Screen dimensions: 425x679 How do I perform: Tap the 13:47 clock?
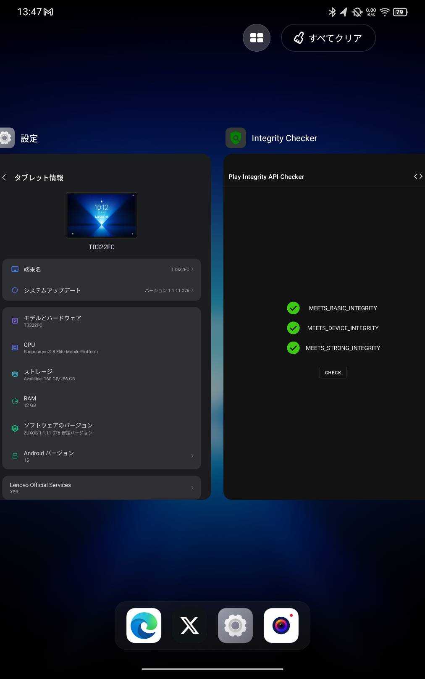pyautogui.click(x=29, y=12)
